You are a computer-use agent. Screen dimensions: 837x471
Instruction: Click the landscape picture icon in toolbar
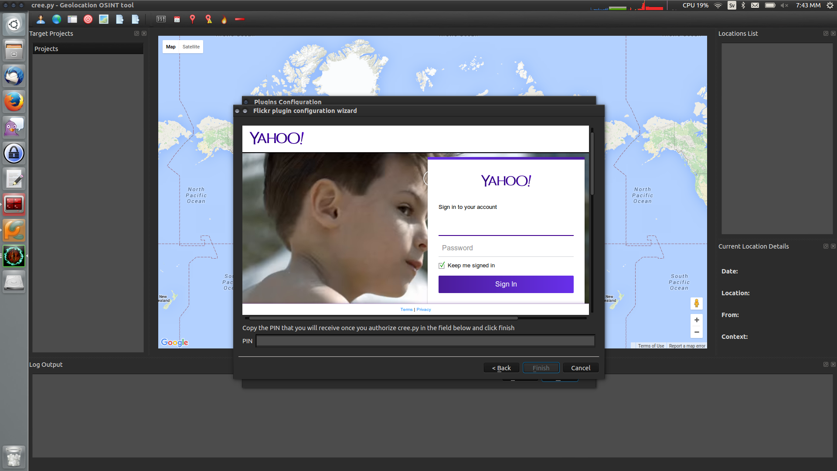point(104,19)
